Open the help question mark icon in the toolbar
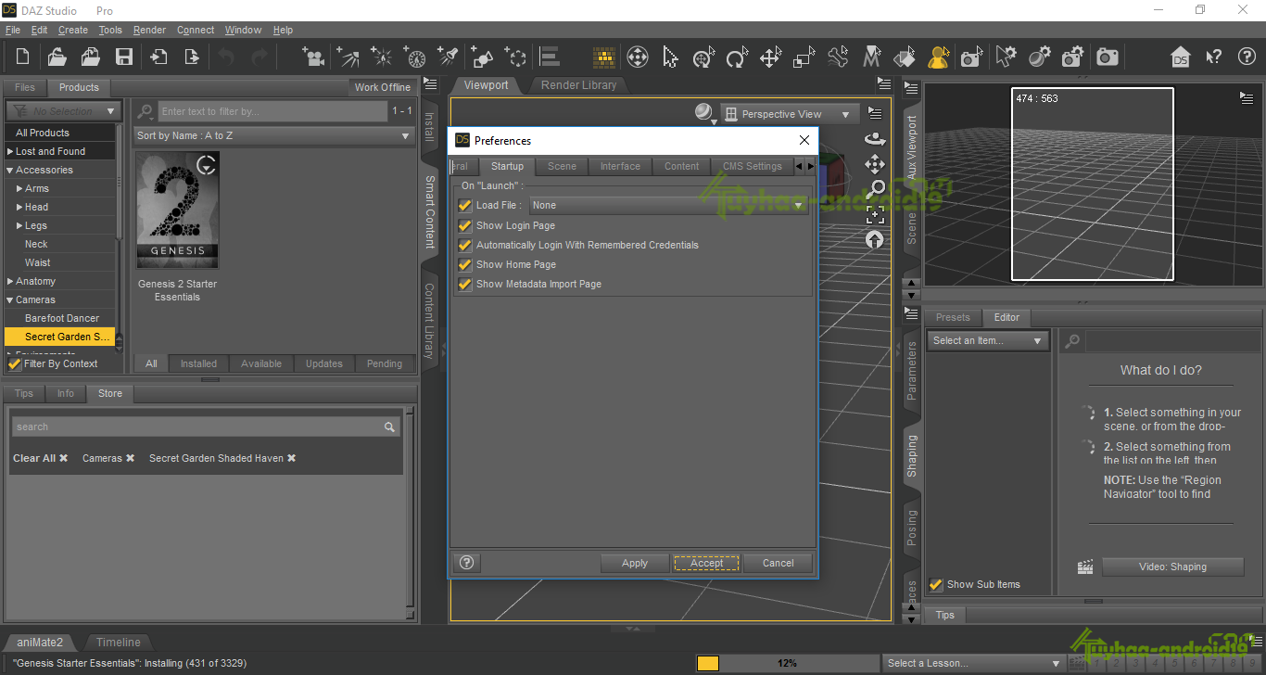Screen dimensions: 1266x675 click(1247, 57)
